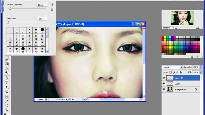Click the Opacity 100% value field
This screenshot has width=205, height=115.
(x=196, y=67)
